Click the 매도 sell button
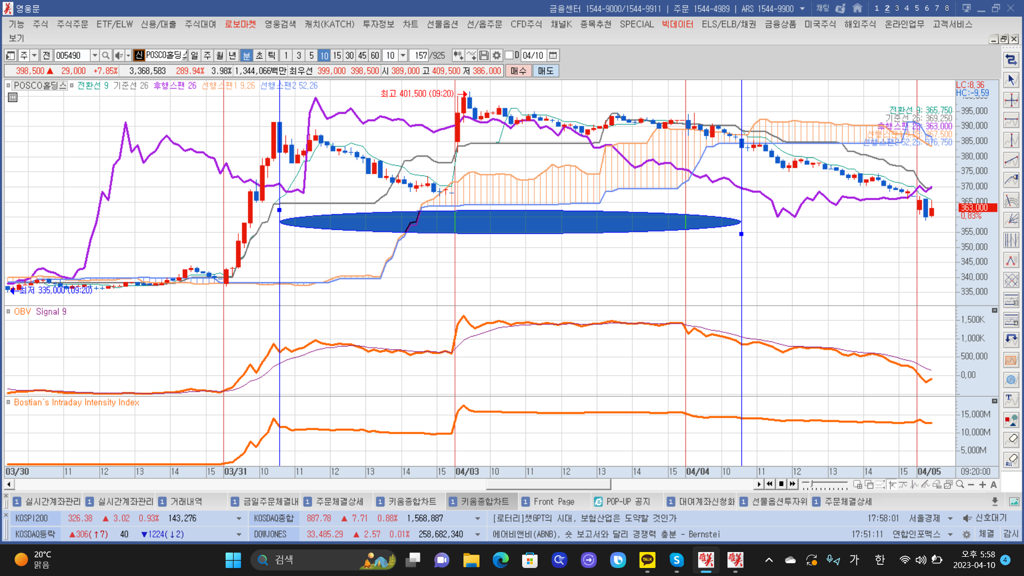This screenshot has width=1024, height=576. point(545,71)
